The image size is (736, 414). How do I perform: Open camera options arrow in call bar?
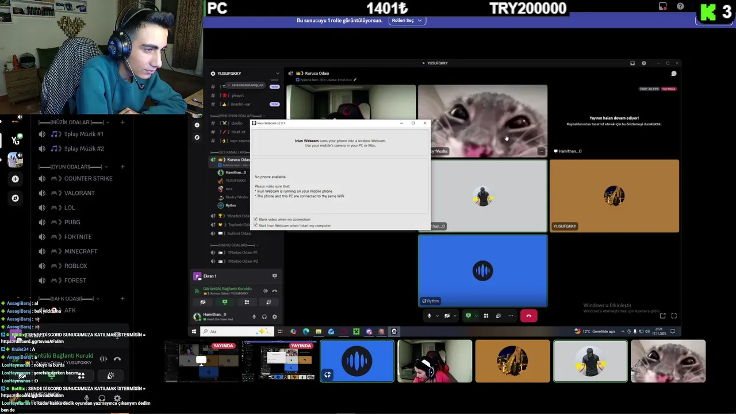pos(455,316)
